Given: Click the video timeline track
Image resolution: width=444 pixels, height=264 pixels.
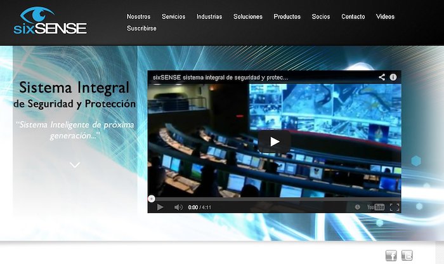Looking at the screenshot, I should pyautogui.click(x=274, y=199).
